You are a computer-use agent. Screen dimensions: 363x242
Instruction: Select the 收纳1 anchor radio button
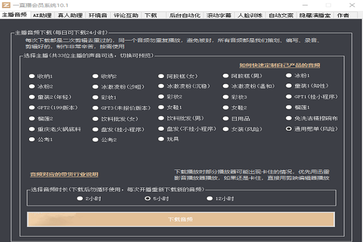coord(31,77)
